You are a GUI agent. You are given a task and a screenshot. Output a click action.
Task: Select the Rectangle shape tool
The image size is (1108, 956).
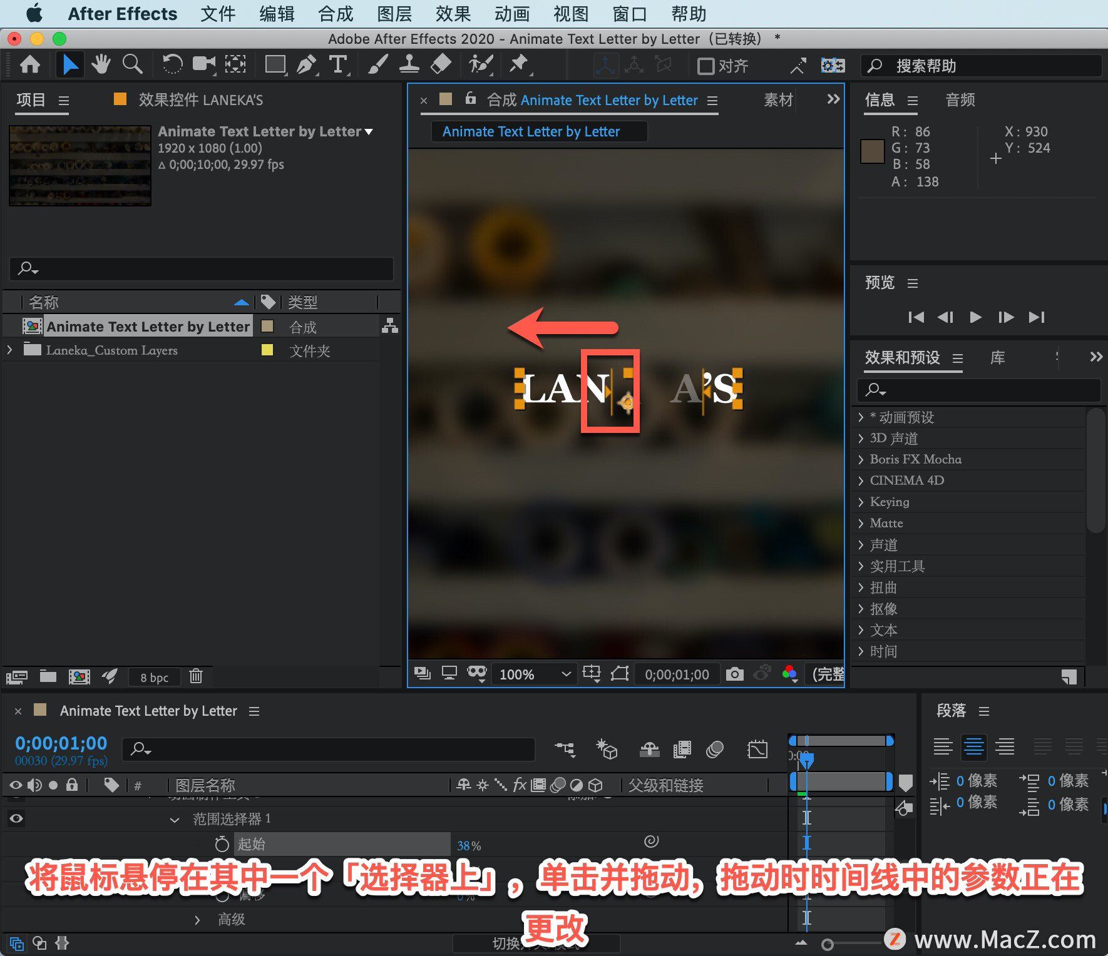[275, 64]
